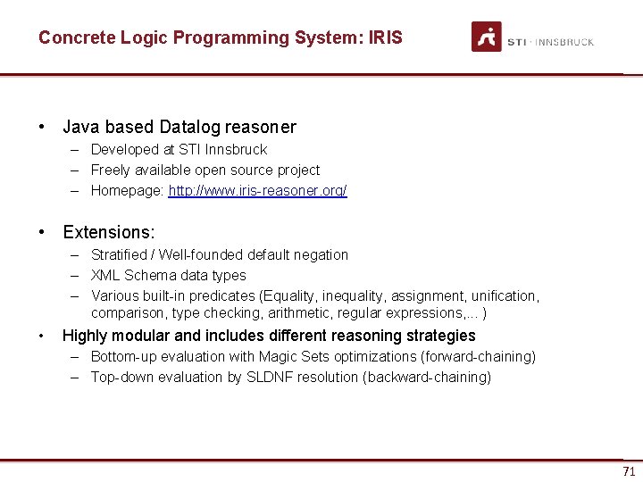Click 'Bottom-up evaluation with Magic Sets' line
The height and width of the screenshot is (482, 643).
pyautogui.click(x=313, y=356)
